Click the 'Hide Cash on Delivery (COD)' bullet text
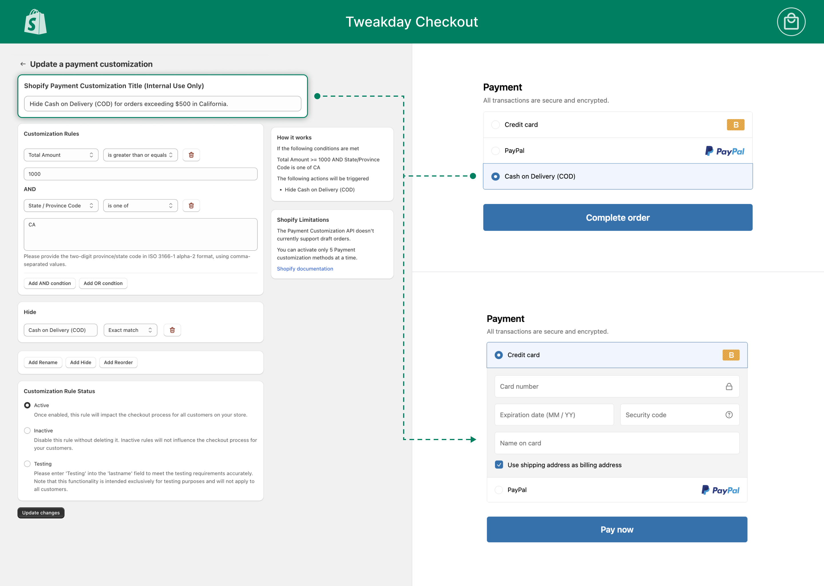Image resolution: width=824 pixels, height=586 pixels. click(320, 189)
